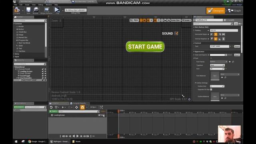Expand the Extra palette category
256x144 pixels.
pos(14,54)
